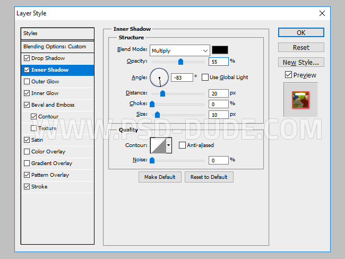Toggle the Drop Shadow checkbox
Image resolution: width=345 pixels, height=259 pixels.
(27, 58)
